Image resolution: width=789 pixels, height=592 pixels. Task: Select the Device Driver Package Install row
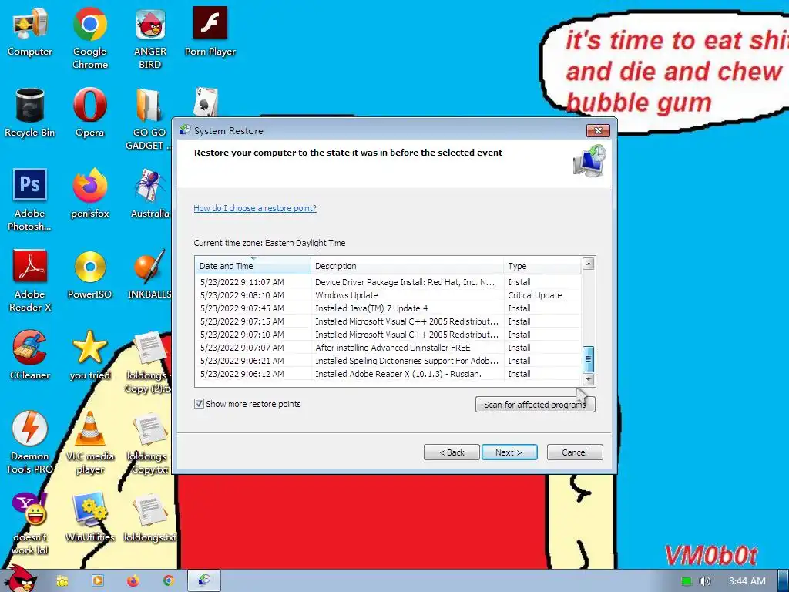[388, 282]
